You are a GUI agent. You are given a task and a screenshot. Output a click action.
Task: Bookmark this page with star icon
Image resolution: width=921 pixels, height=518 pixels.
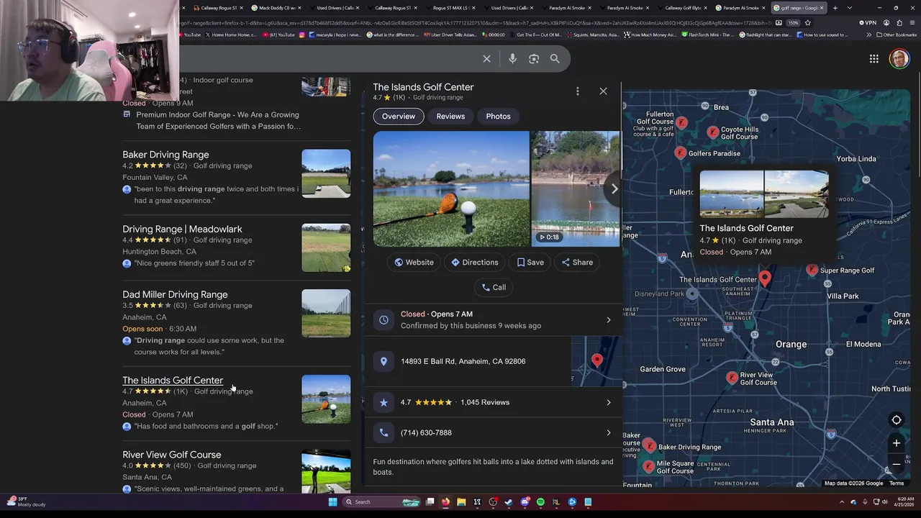coord(807,22)
